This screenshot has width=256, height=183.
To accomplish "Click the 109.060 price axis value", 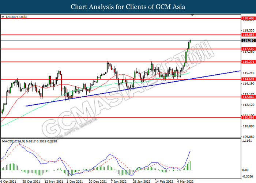I will (x=248, y=137).
